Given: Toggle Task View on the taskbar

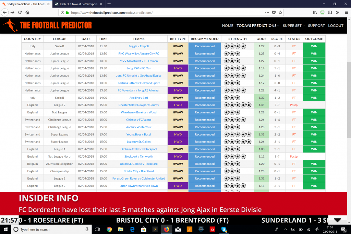Looking at the screenshot, I should click(97, 230).
